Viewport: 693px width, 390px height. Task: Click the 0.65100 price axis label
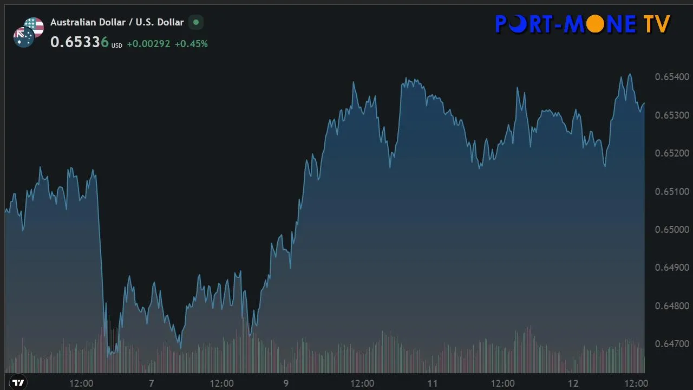click(672, 192)
